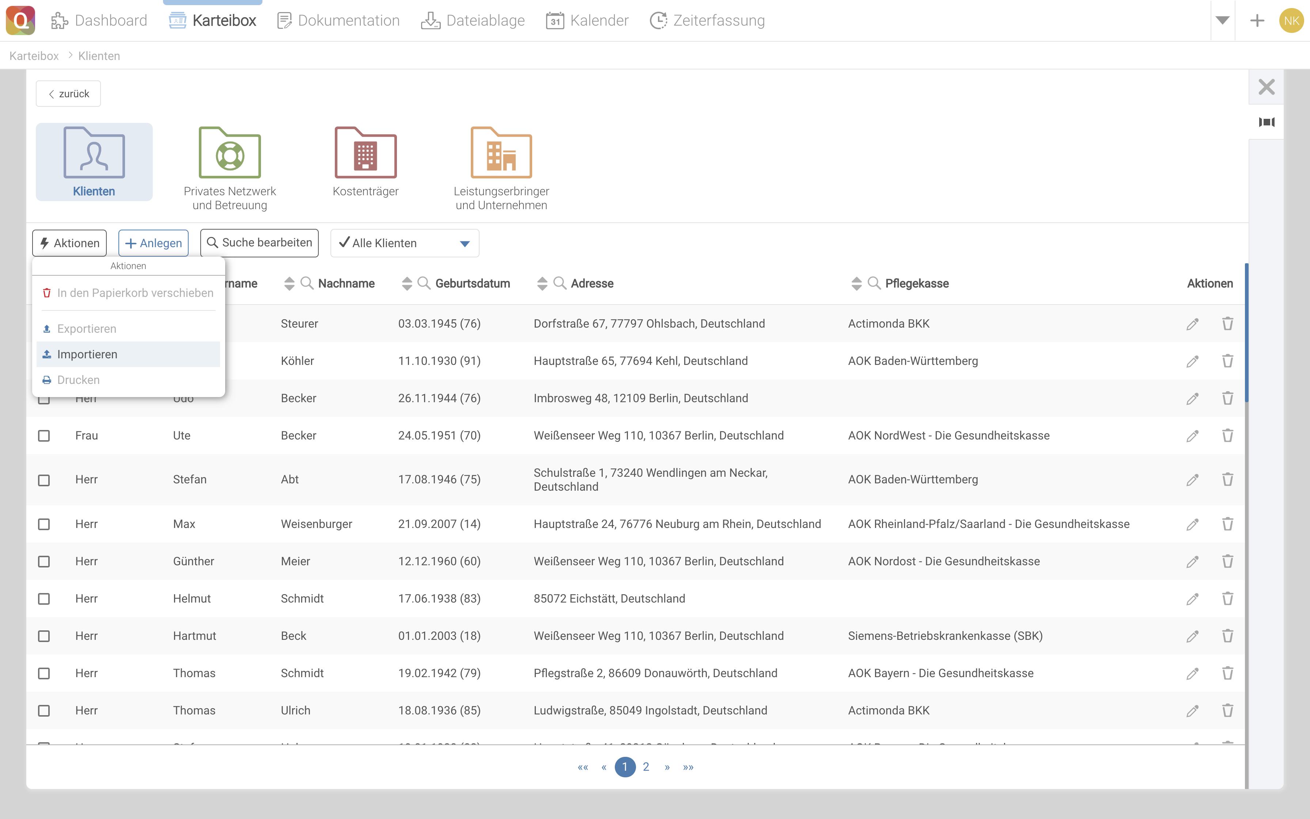
Task: Click the edit pencil for Steurer row
Action: tap(1192, 324)
